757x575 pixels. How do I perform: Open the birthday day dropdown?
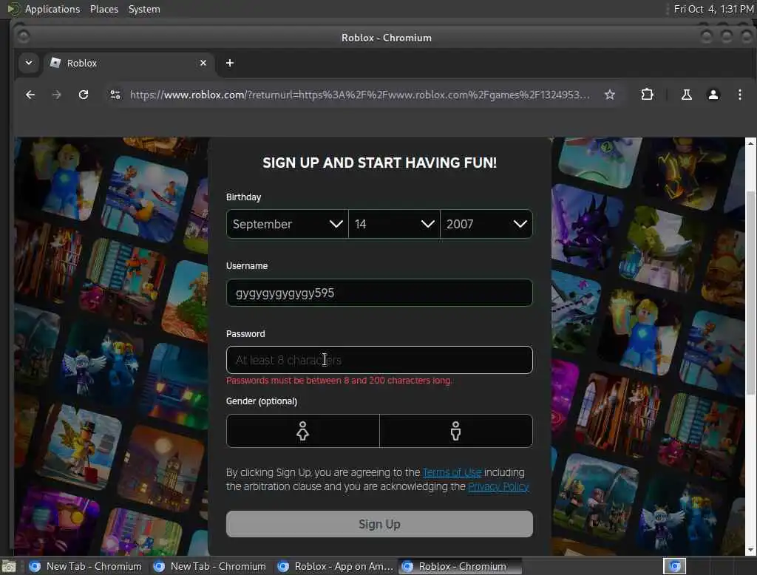click(394, 224)
